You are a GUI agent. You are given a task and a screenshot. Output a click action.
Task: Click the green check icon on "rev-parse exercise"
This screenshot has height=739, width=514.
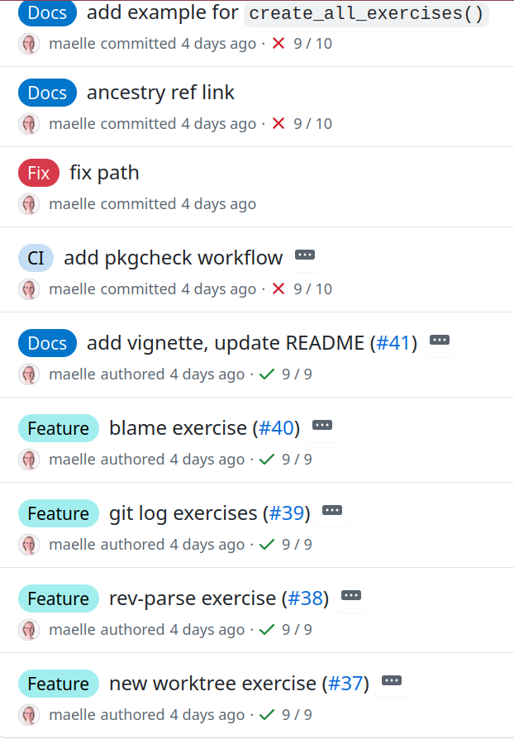[x=266, y=630]
